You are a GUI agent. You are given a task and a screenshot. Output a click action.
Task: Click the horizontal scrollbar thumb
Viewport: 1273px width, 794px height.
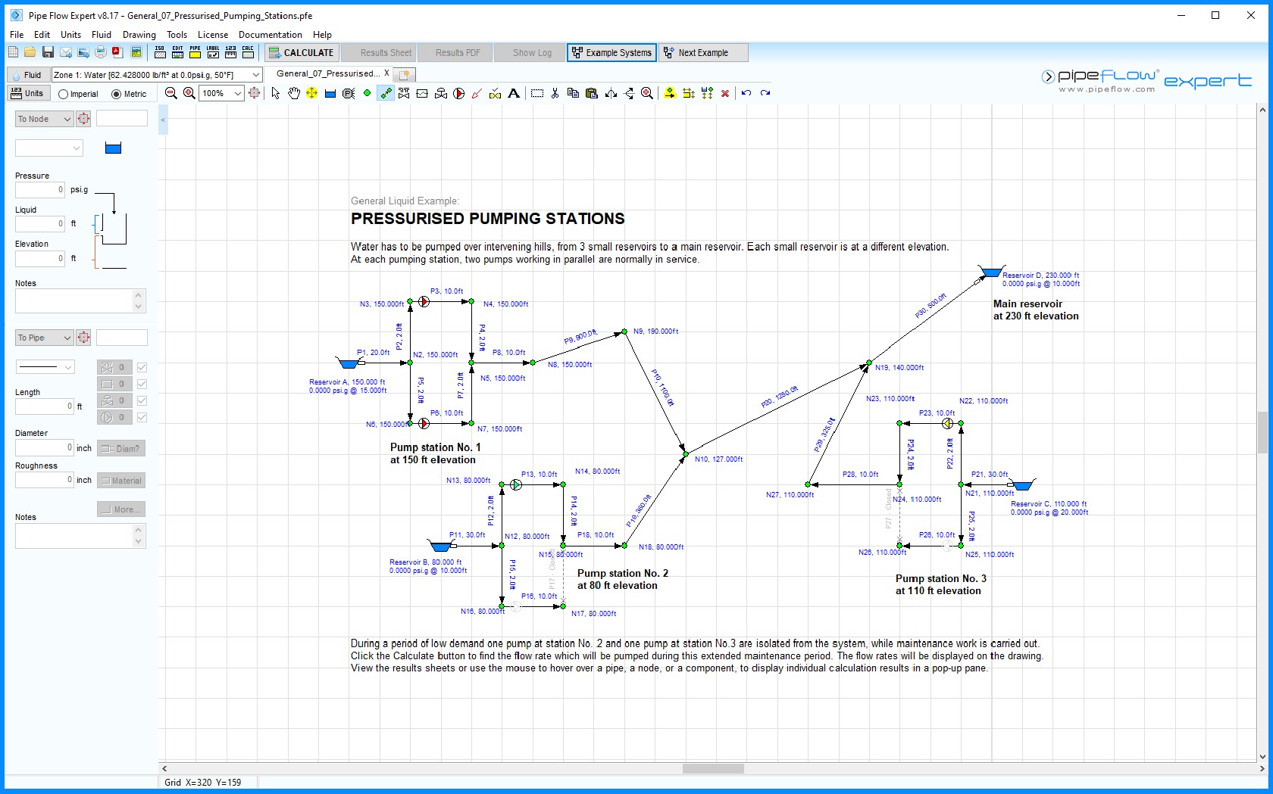click(x=713, y=768)
